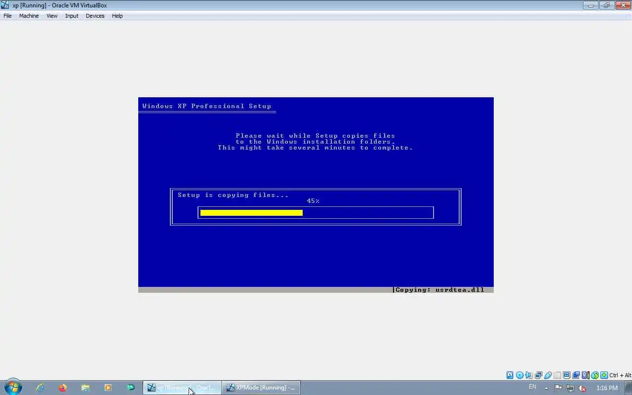Show hidden tray icons arrow
Screen dimensions: 632x395
546,388
